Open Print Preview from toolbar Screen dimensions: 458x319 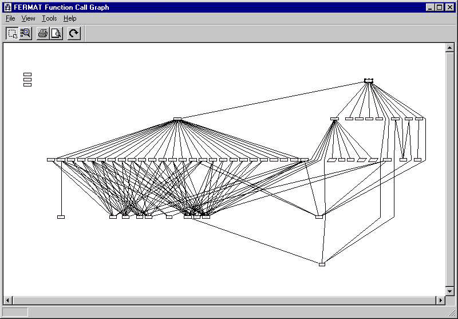[x=56, y=33]
